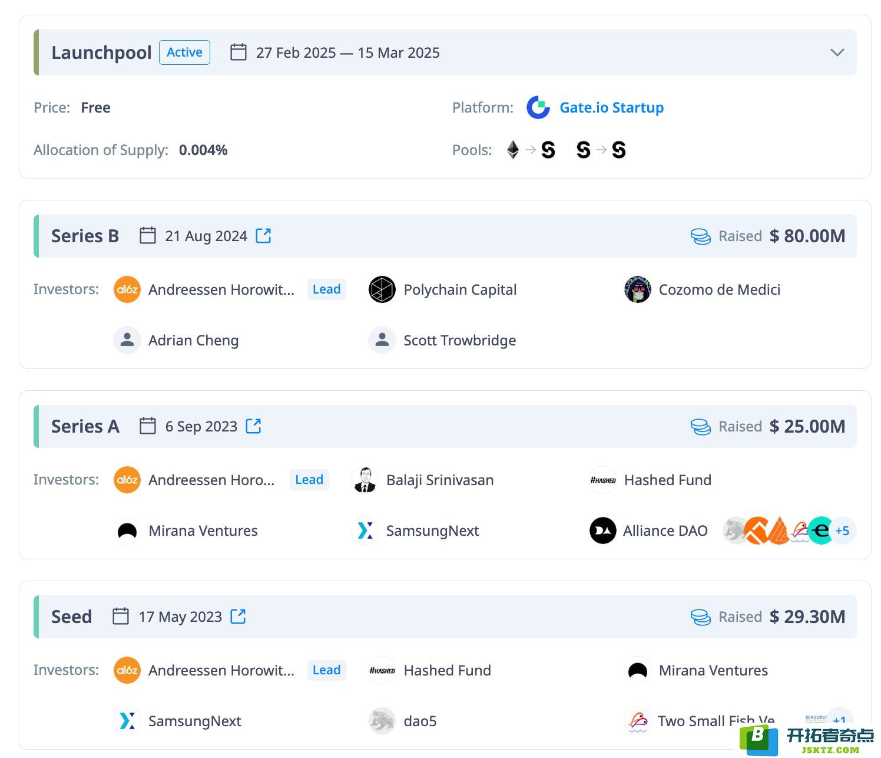Click the Lead badge in Series B
Screen dimensions: 881x758
[327, 289]
